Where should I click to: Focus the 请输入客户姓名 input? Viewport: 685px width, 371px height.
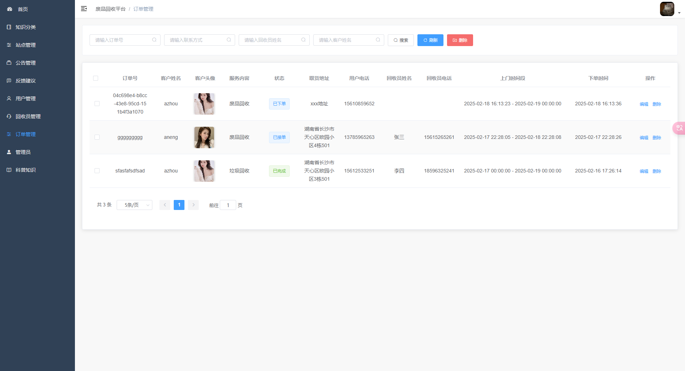coord(349,40)
